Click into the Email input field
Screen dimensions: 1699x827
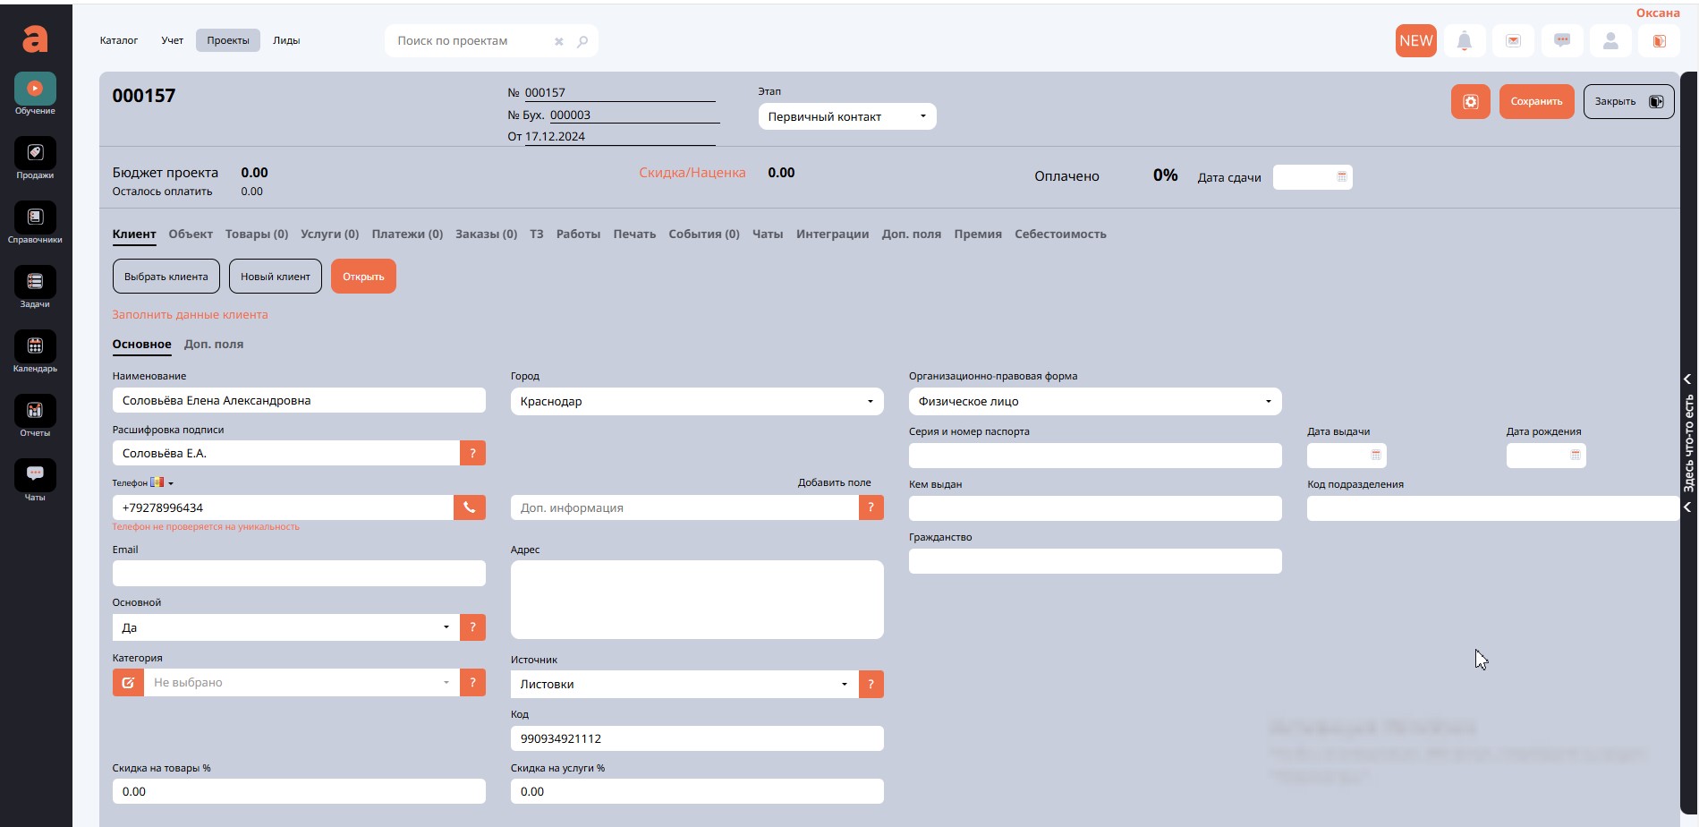tap(299, 574)
